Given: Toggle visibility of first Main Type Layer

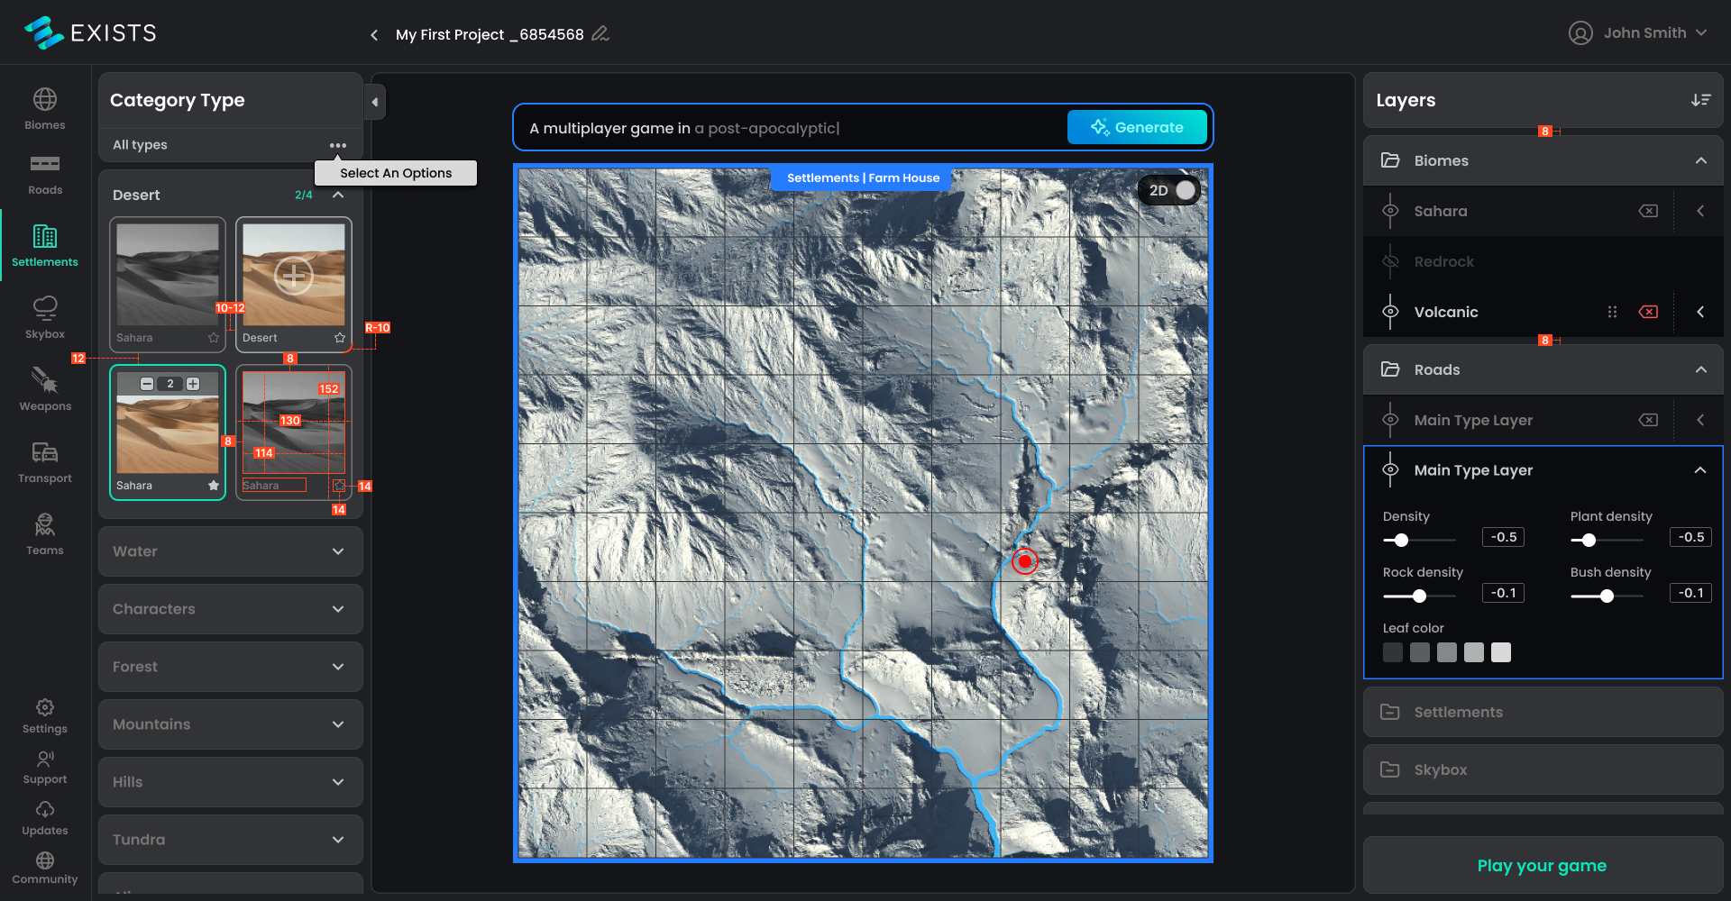Looking at the screenshot, I should click(1390, 420).
